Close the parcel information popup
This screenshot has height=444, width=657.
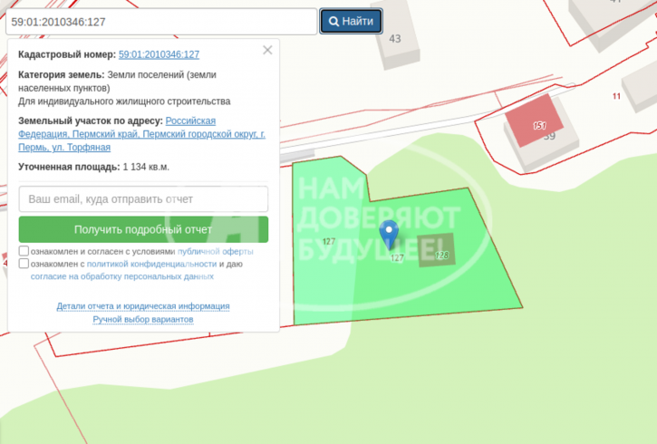[x=267, y=50]
